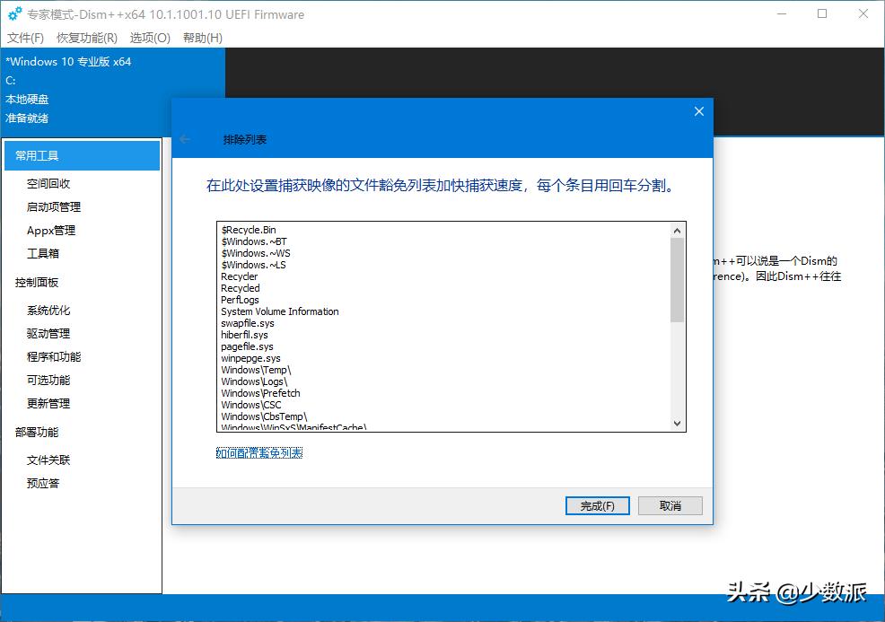Open the 帮助(H) menu
The width and height of the screenshot is (885, 622).
(x=201, y=38)
